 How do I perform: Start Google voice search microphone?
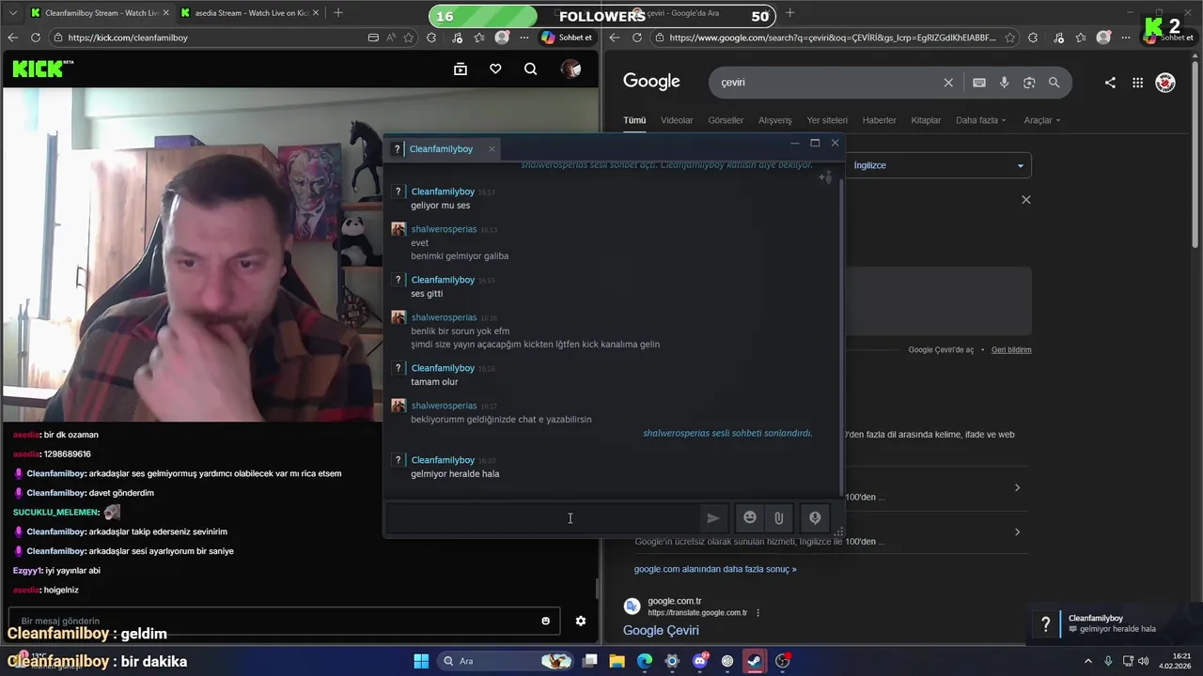1005,83
